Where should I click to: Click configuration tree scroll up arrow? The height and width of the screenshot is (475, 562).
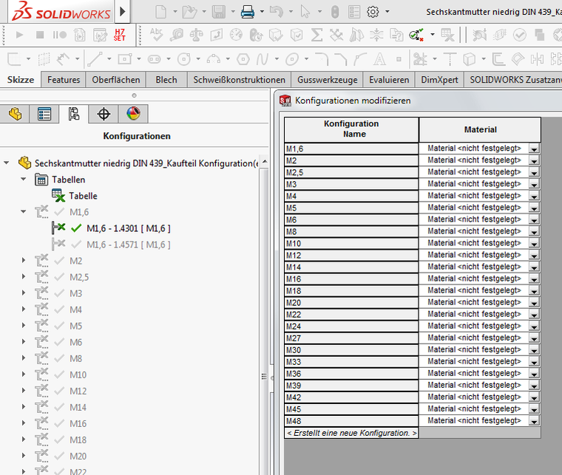(x=265, y=162)
